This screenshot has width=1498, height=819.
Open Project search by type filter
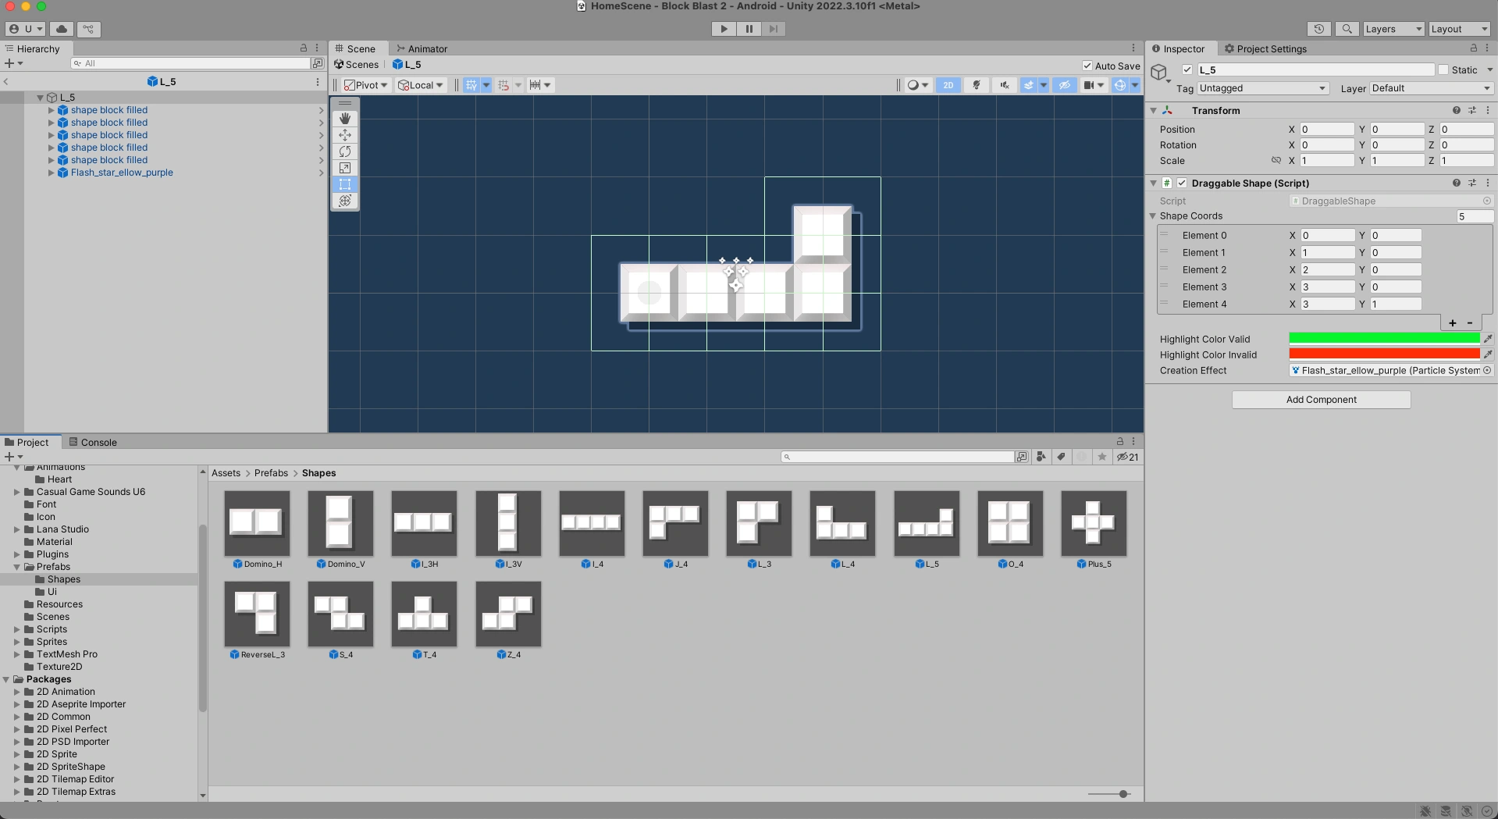(1041, 457)
